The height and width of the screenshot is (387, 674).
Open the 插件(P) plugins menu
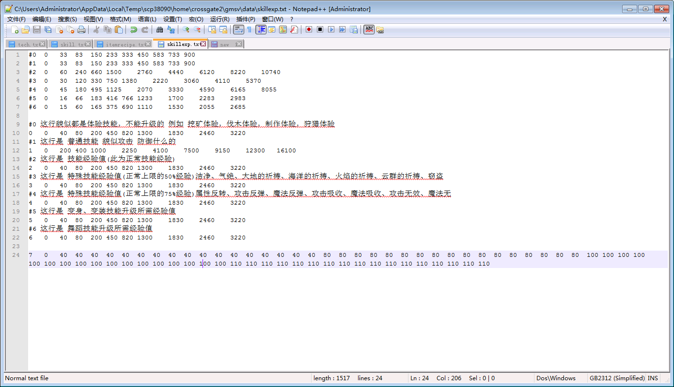[245, 19]
